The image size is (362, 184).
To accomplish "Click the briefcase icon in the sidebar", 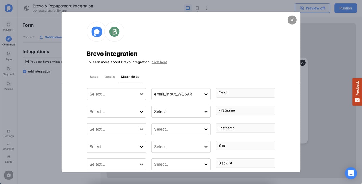I will pos(8,175).
